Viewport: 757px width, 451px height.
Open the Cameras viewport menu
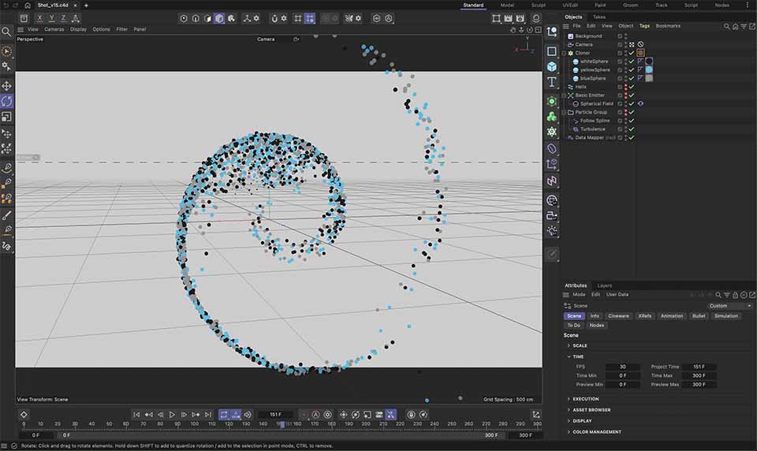(54, 29)
